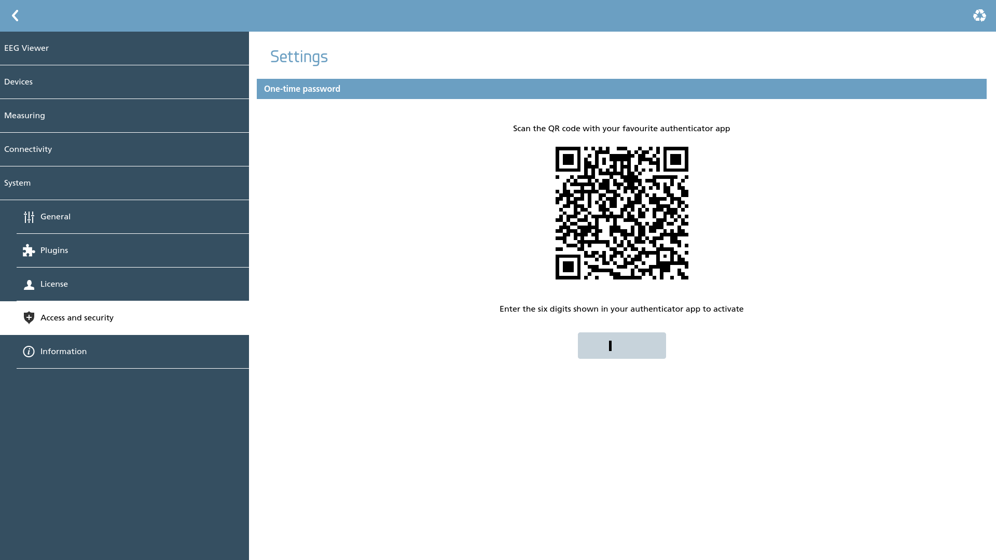Click the General sliders icon

click(29, 217)
